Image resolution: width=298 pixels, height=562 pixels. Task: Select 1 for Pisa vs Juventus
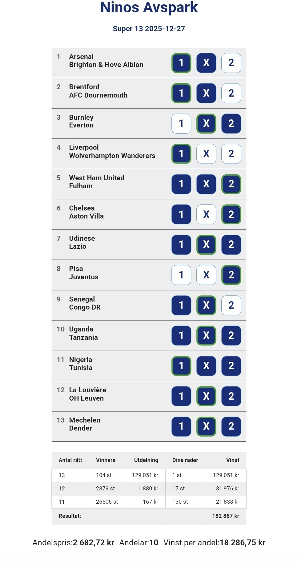[x=181, y=275]
